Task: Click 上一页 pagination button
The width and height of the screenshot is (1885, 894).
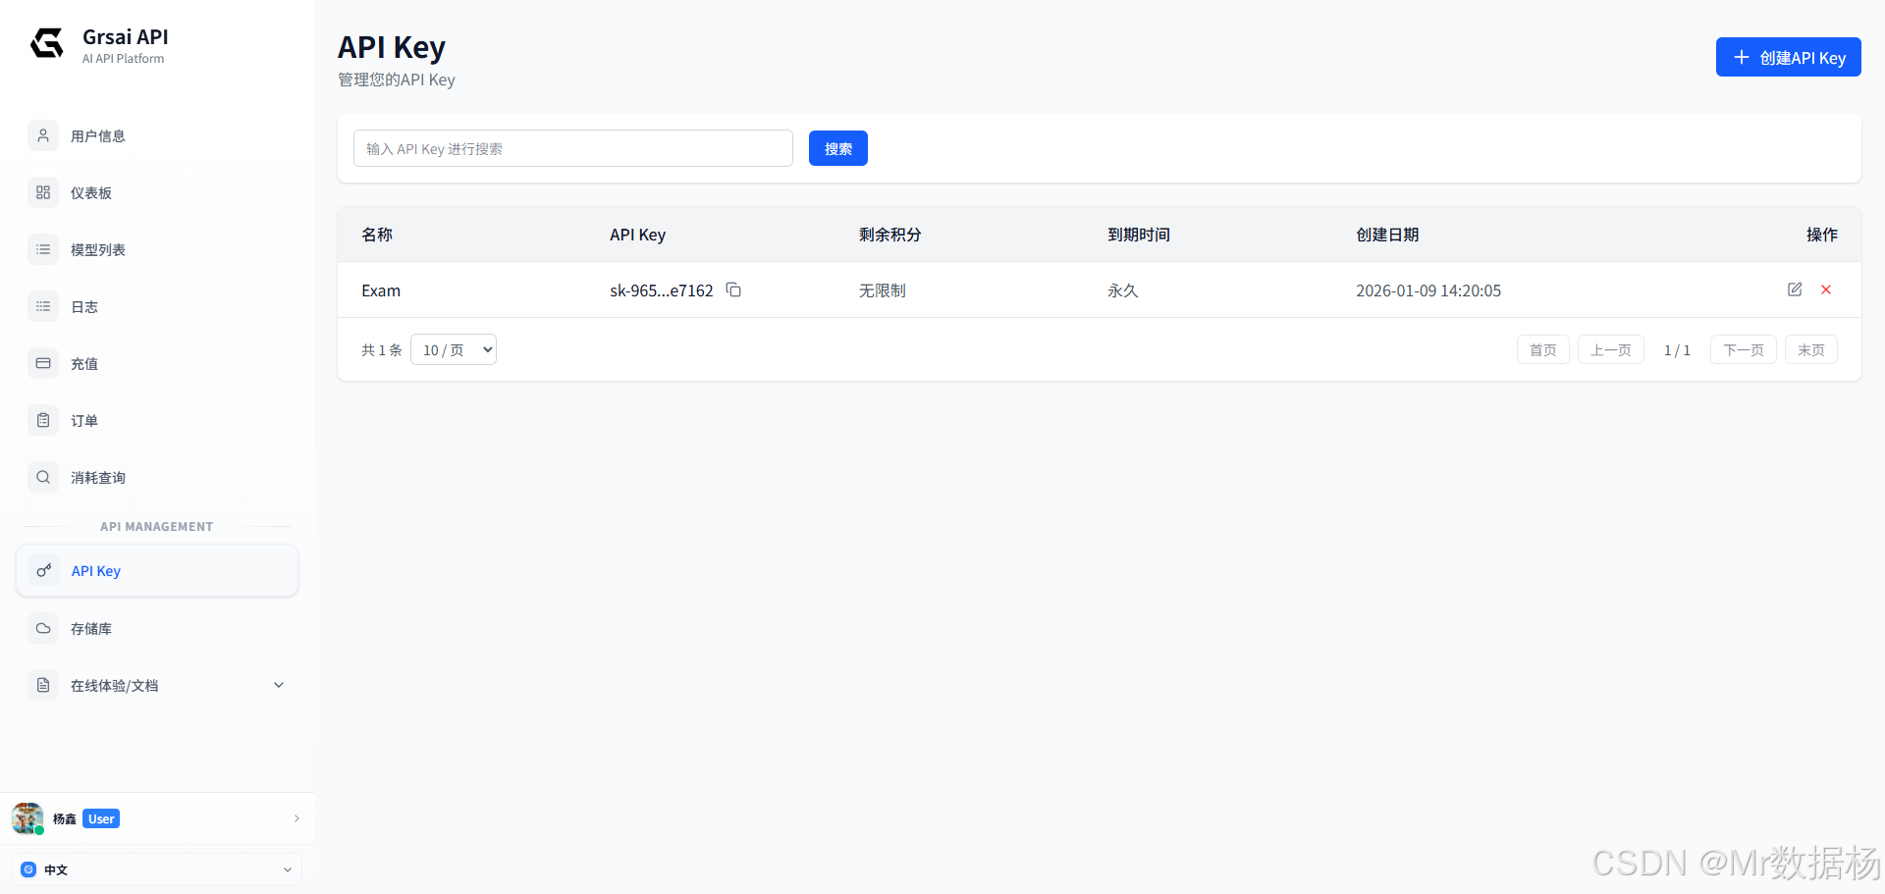Action: pos(1611,349)
